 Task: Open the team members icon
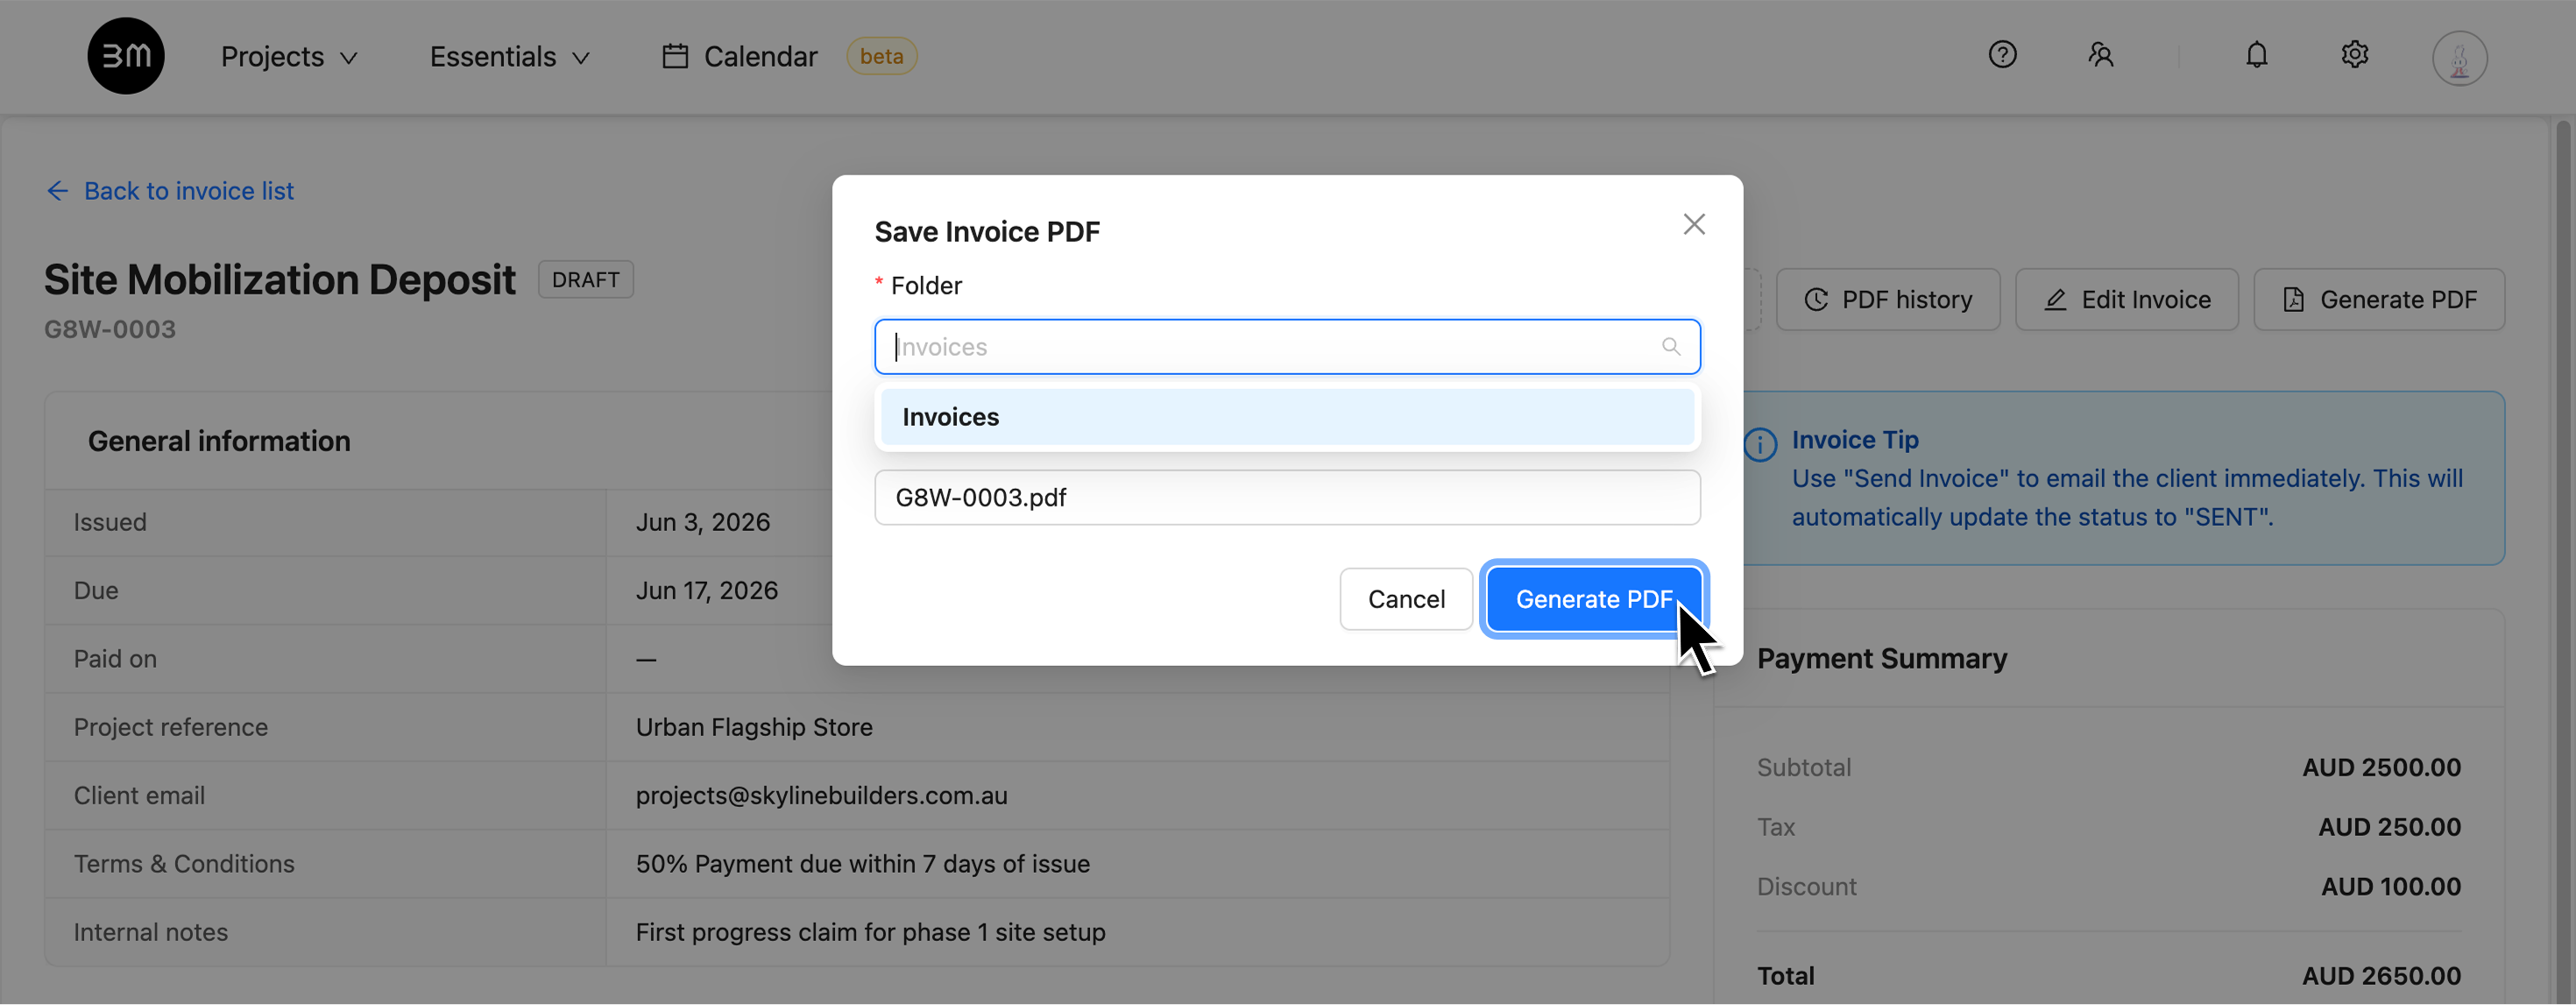[x=2100, y=54]
